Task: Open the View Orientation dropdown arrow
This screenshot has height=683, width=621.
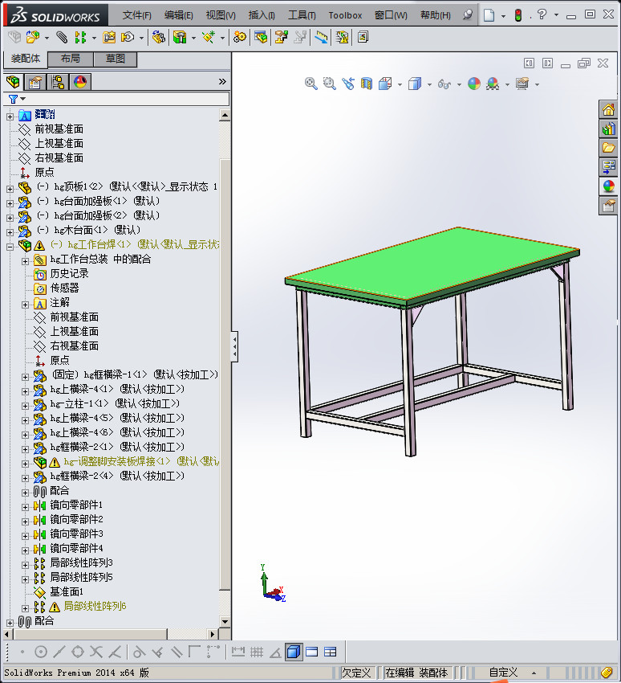Action: pos(400,84)
